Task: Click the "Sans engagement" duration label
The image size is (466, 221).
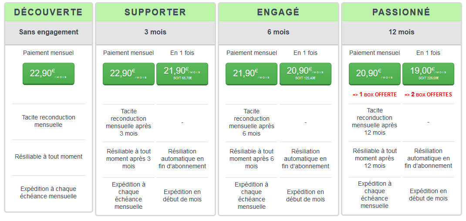Action: coord(49,32)
